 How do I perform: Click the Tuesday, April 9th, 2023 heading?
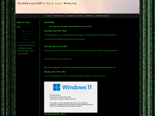tap(55, 114)
